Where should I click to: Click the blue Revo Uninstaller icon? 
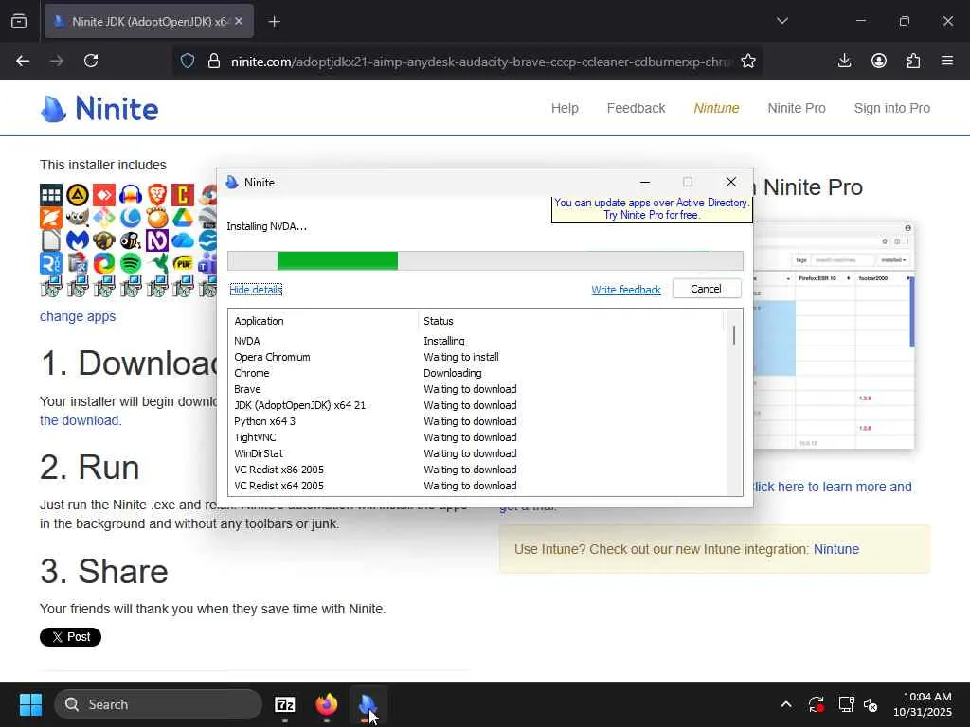coord(51,263)
